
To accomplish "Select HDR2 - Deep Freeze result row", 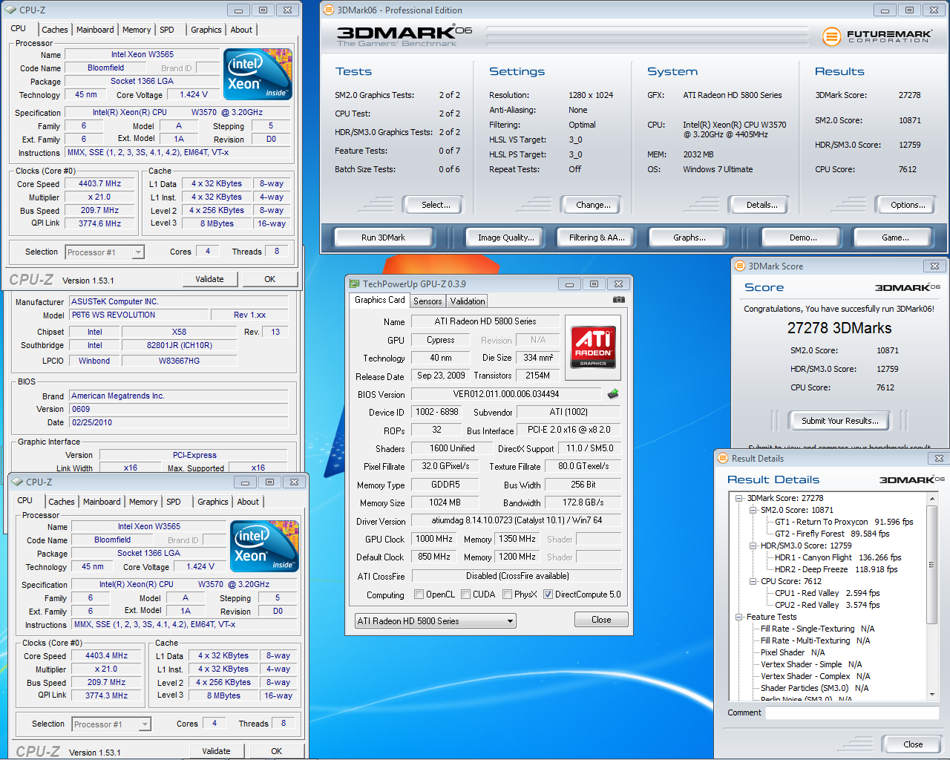I will coord(836,569).
